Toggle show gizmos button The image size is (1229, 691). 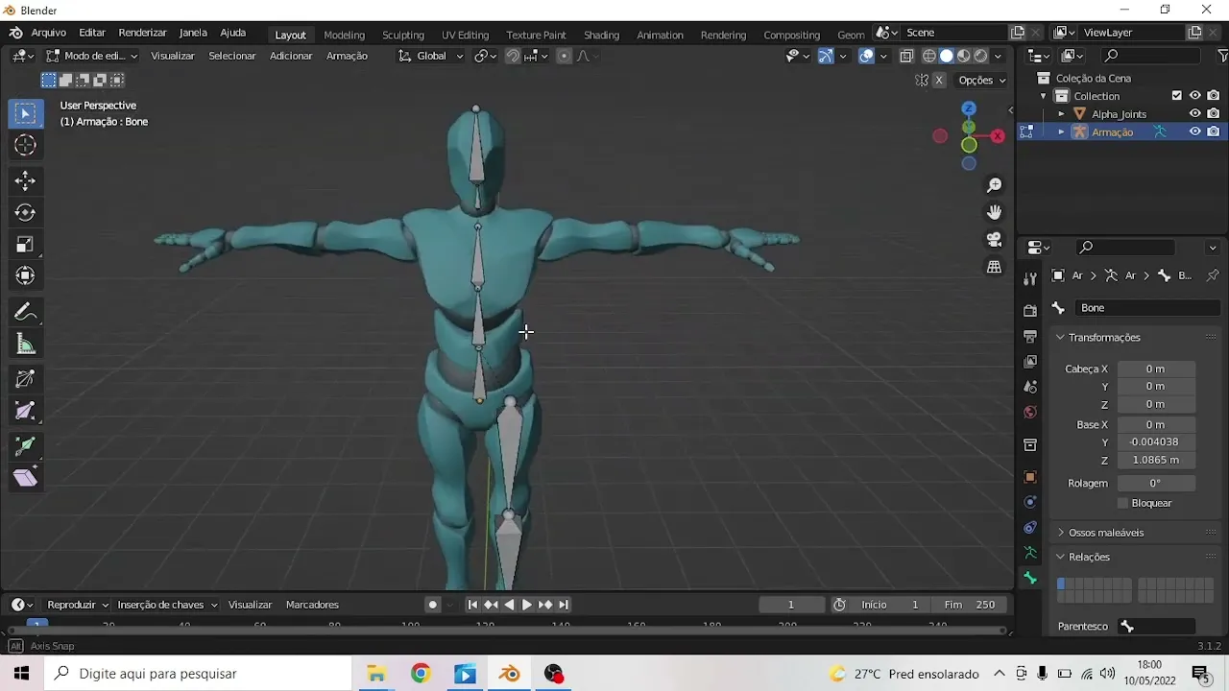pyautogui.click(x=826, y=56)
